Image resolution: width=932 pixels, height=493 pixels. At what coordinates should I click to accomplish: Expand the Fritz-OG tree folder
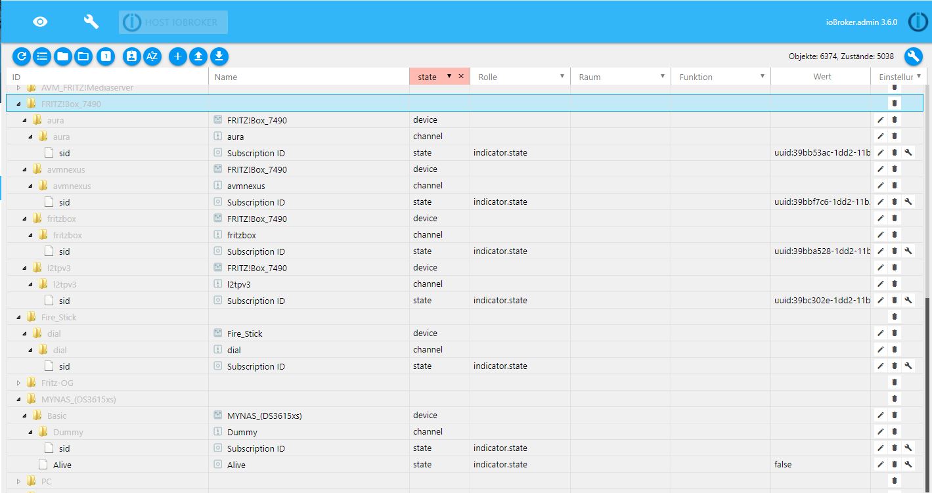point(18,383)
